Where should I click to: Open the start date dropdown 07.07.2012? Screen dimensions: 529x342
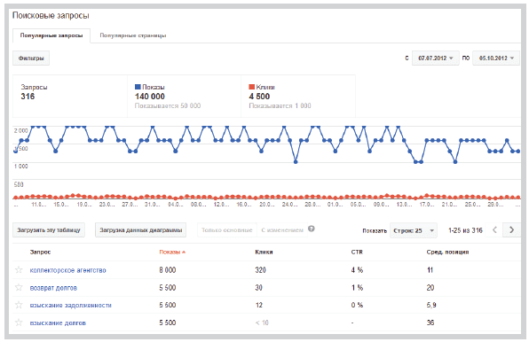click(435, 58)
